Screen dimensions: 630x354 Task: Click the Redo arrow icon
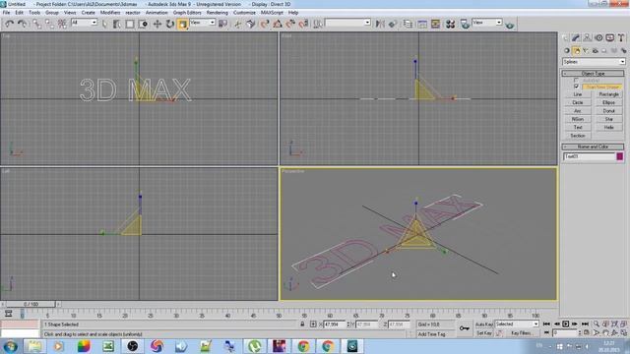pyautogui.click(x=23, y=24)
